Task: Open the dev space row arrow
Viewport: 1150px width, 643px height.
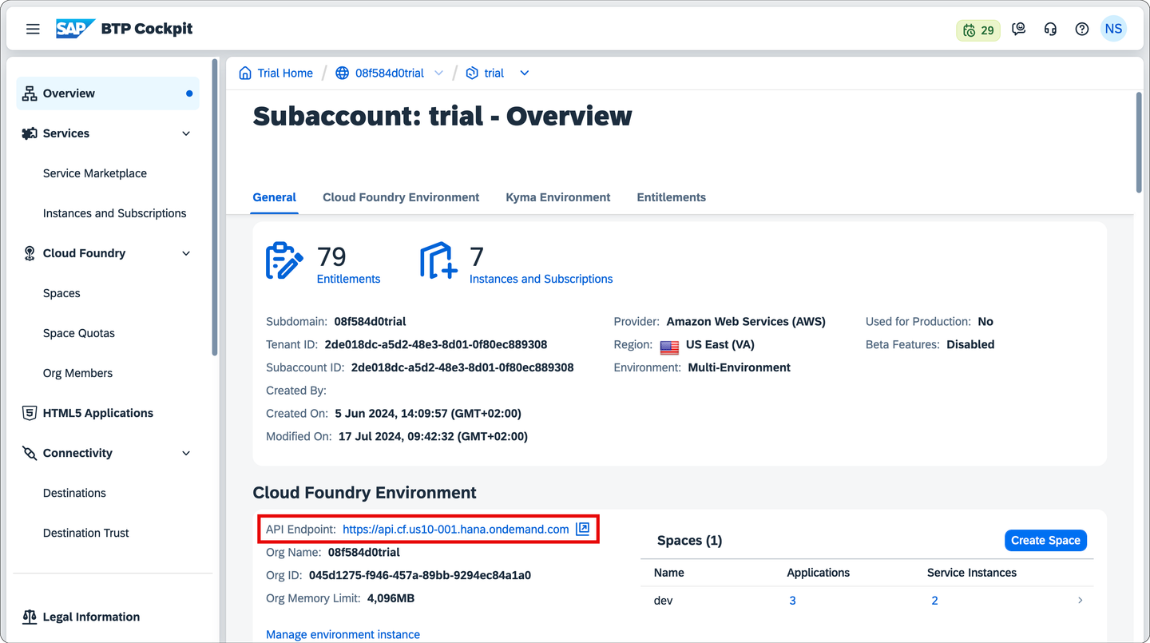Action: [1081, 600]
